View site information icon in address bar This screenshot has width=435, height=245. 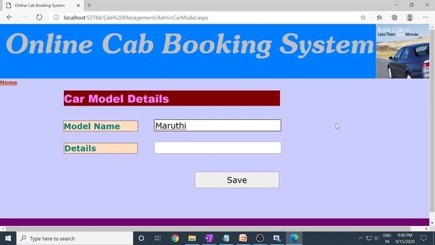tap(56, 18)
